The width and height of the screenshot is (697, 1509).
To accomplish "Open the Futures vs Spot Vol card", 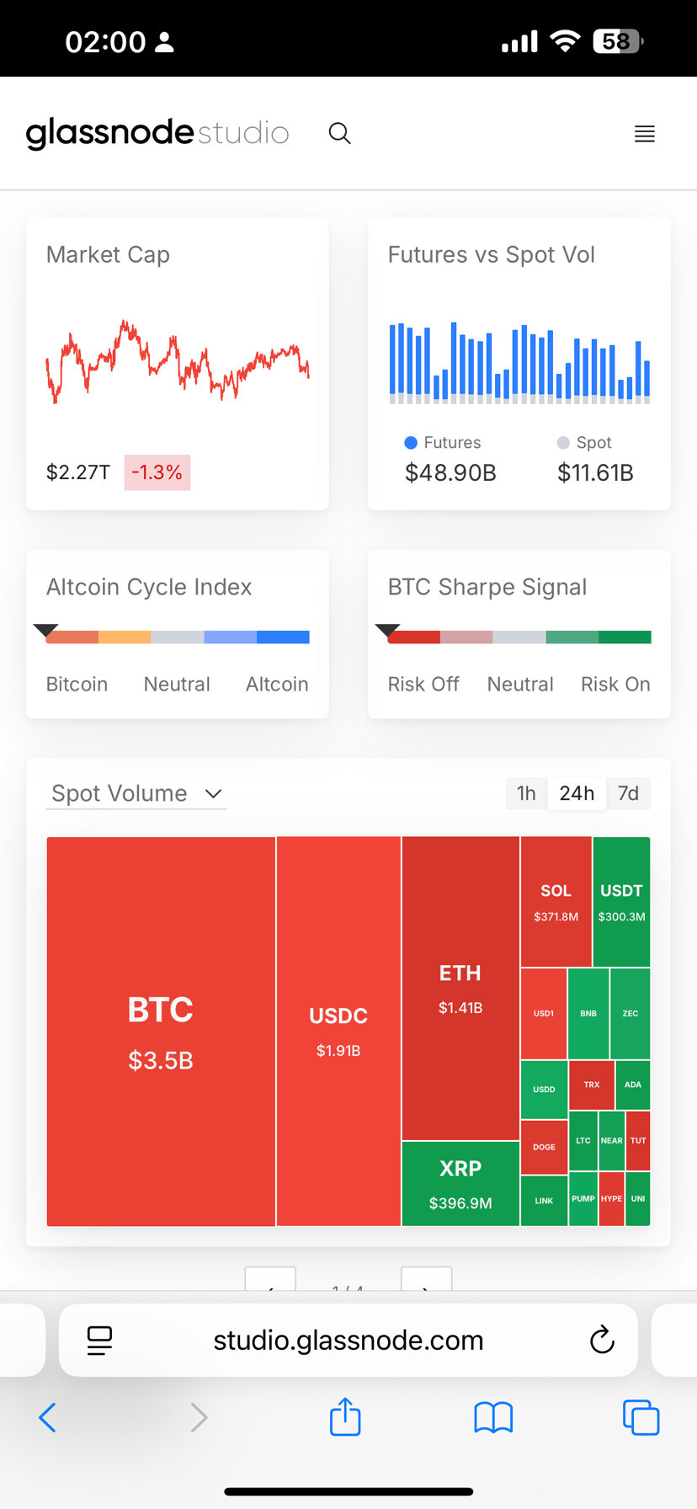I will [x=519, y=363].
